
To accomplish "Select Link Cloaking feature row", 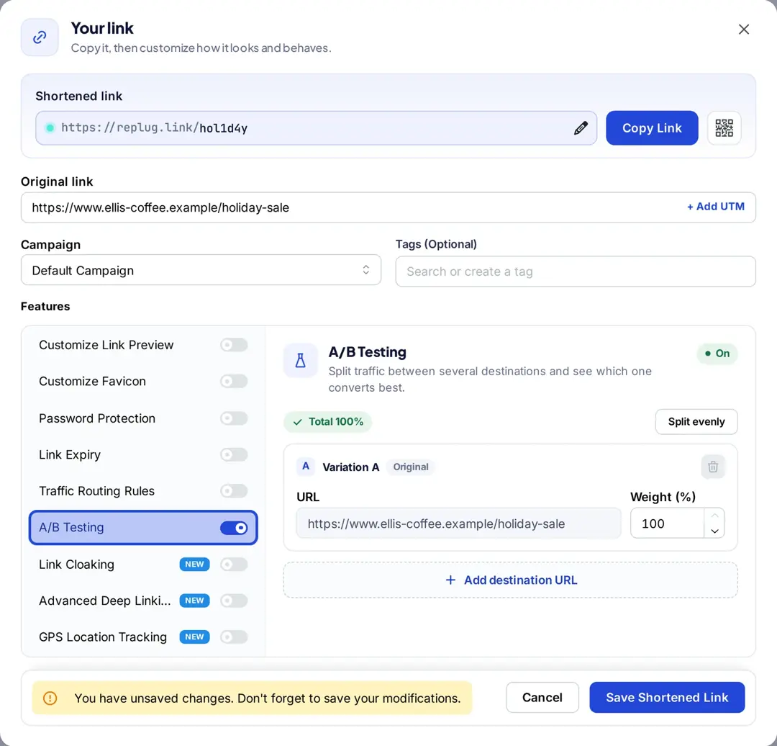I will pos(143,564).
